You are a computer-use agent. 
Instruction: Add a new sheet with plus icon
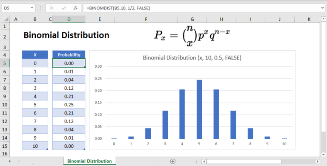click(x=173, y=161)
